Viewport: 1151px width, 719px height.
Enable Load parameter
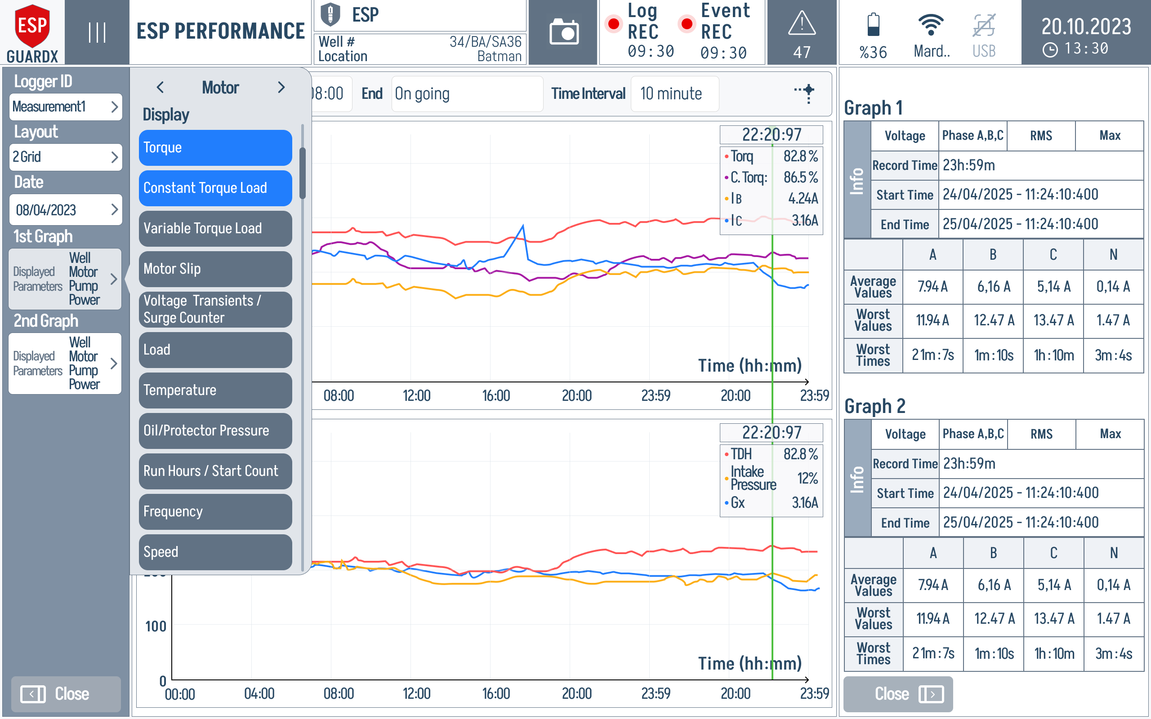coord(215,350)
